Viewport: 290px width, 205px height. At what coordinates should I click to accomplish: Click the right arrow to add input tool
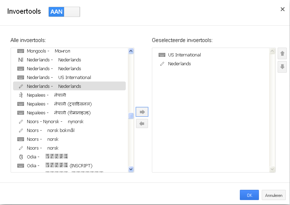tap(142, 112)
